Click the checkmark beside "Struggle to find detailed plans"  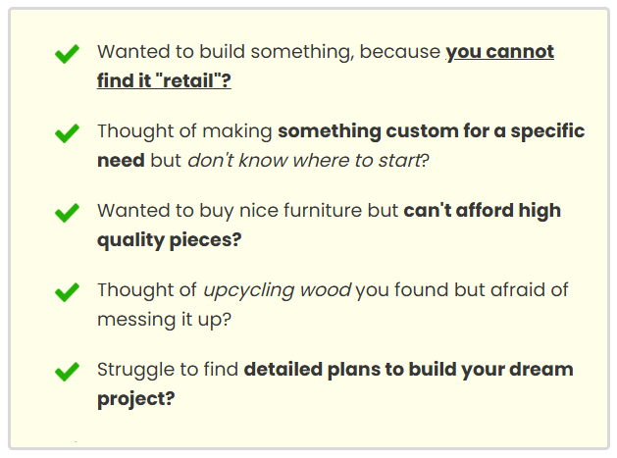(x=67, y=372)
